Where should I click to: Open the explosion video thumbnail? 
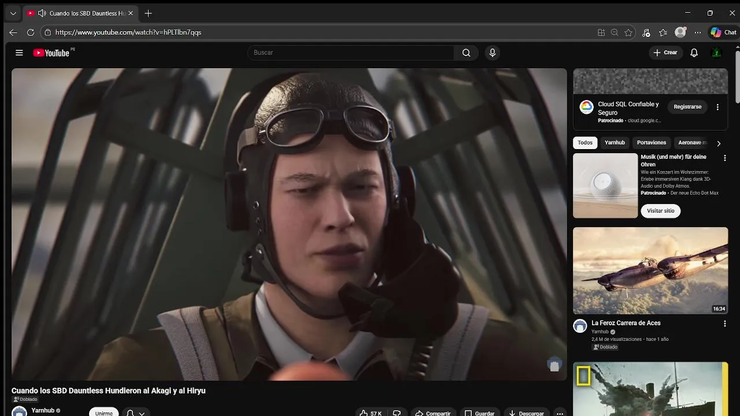(x=650, y=389)
